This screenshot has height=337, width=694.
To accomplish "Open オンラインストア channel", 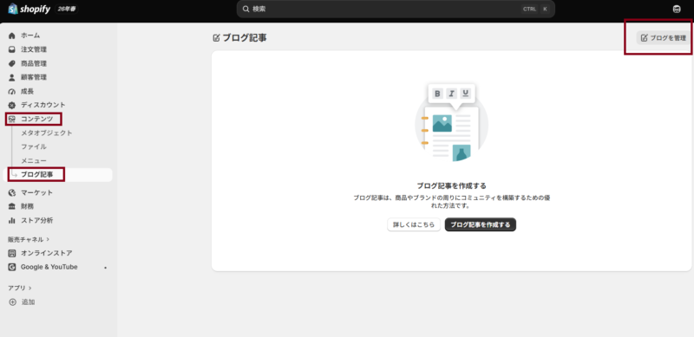I will point(47,254).
